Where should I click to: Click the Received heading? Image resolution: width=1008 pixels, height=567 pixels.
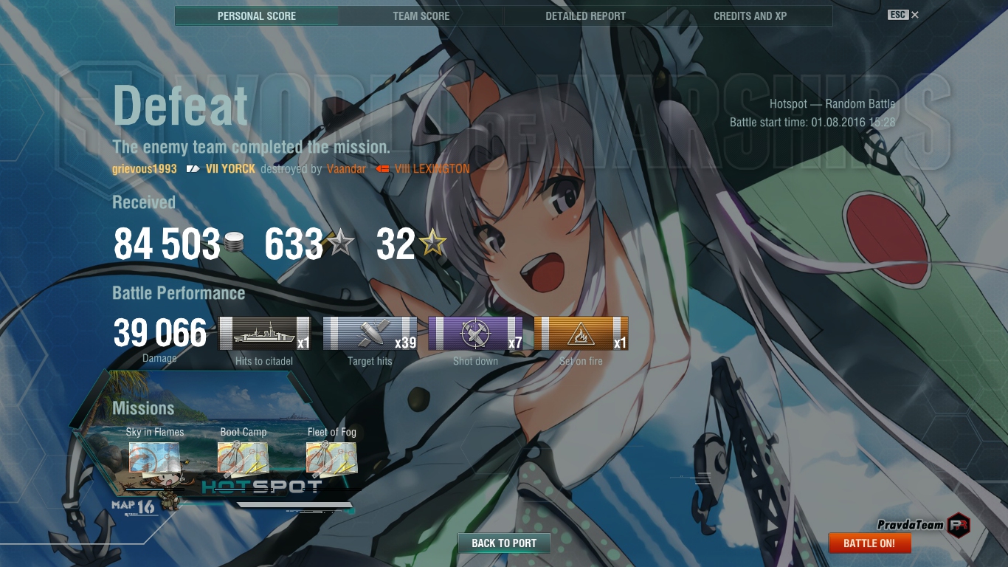(144, 202)
